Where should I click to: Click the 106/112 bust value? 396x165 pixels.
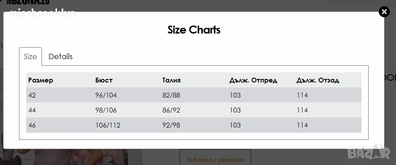(108, 125)
